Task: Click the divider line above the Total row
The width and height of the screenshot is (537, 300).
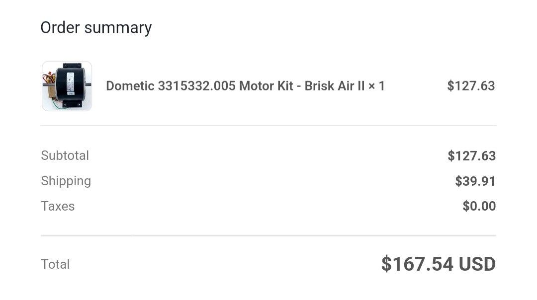Action: coord(268,235)
